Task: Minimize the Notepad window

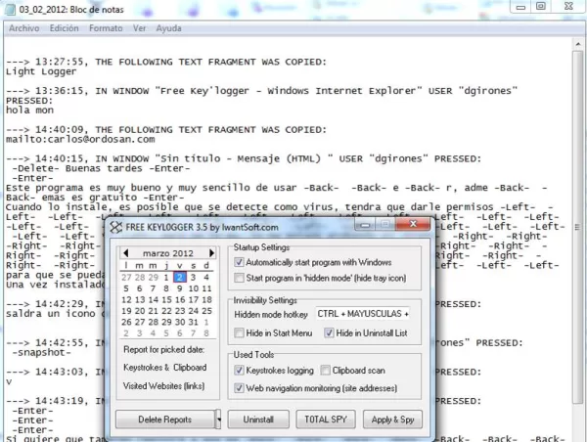Action: [x=520, y=7]
